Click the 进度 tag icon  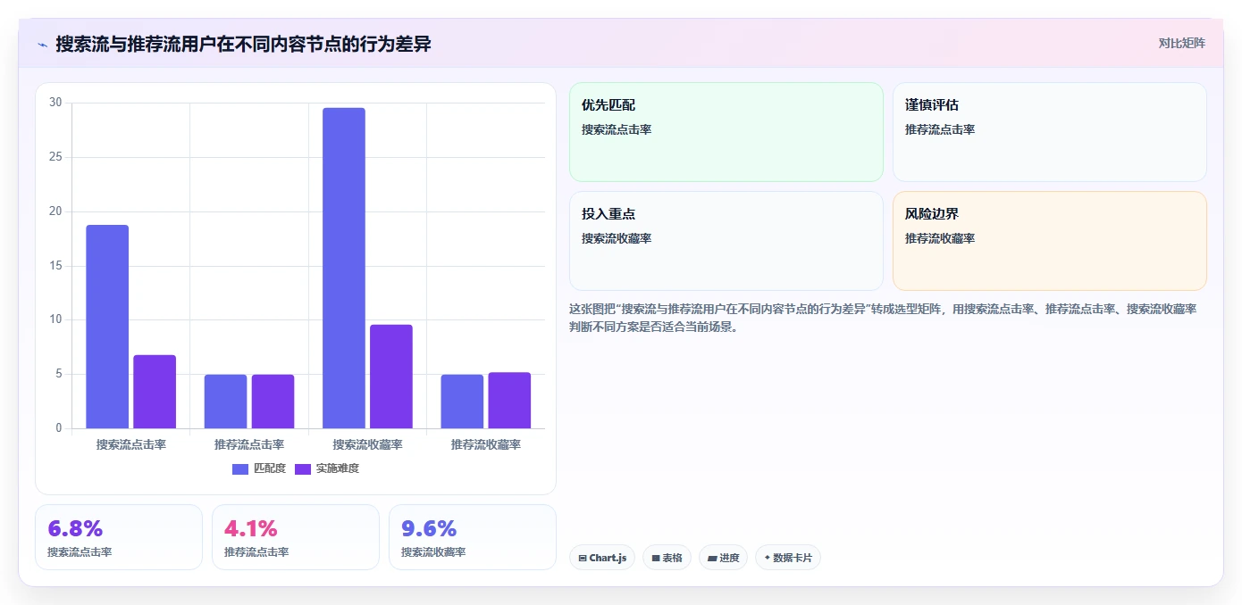[x=712, y=558]
